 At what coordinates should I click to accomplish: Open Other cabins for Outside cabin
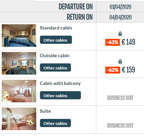click(55, 68)
